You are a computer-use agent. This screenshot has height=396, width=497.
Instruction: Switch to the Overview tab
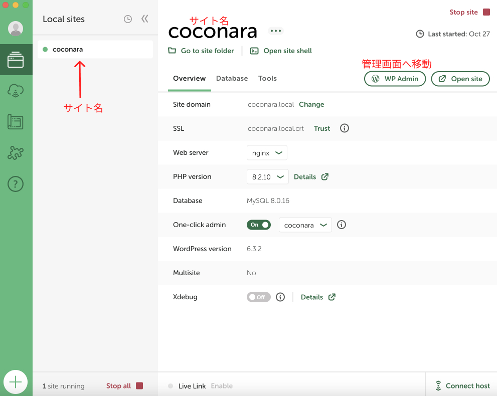(x=189, y=78)
